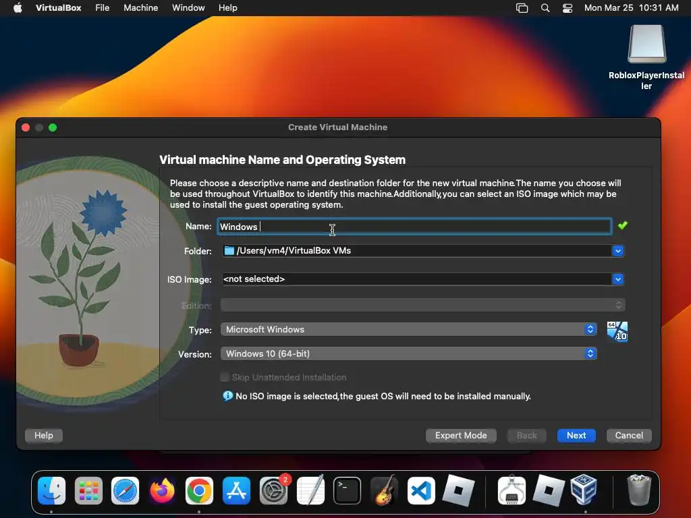Viewport: 691px width, 518px height.
Task: Click the green checkmark beside the Name field
Action: (x=622, y=225)
